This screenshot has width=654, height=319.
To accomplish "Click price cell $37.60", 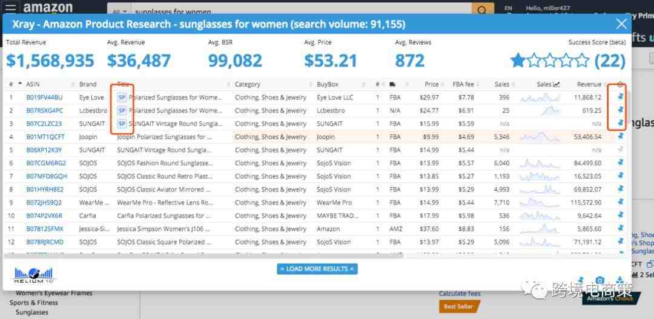I will 429,229.
